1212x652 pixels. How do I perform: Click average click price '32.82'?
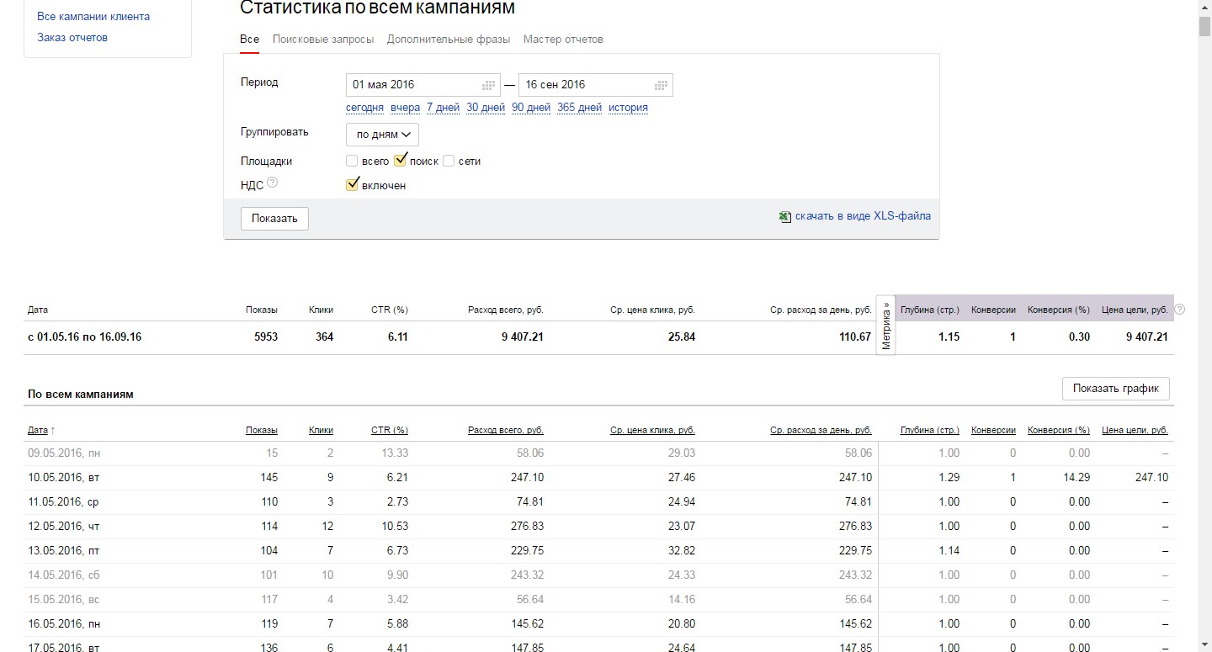pos(681,550)
